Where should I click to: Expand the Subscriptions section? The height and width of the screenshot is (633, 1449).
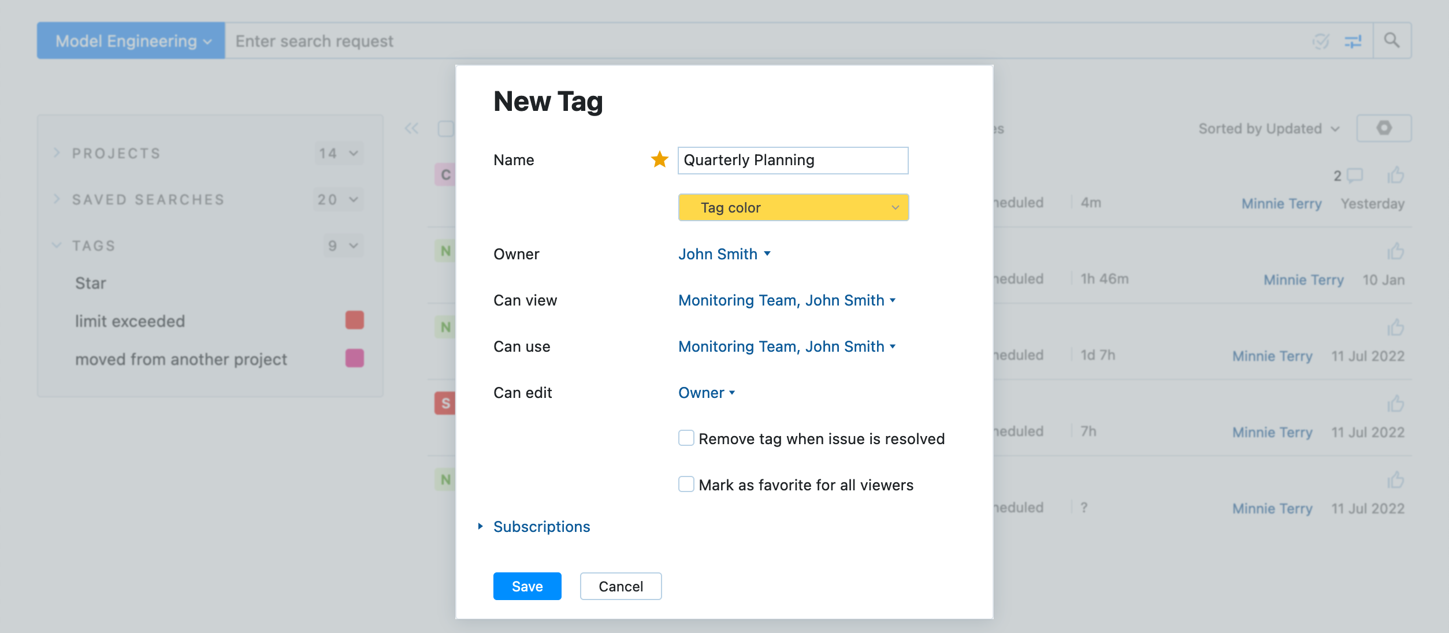[541, 526]
